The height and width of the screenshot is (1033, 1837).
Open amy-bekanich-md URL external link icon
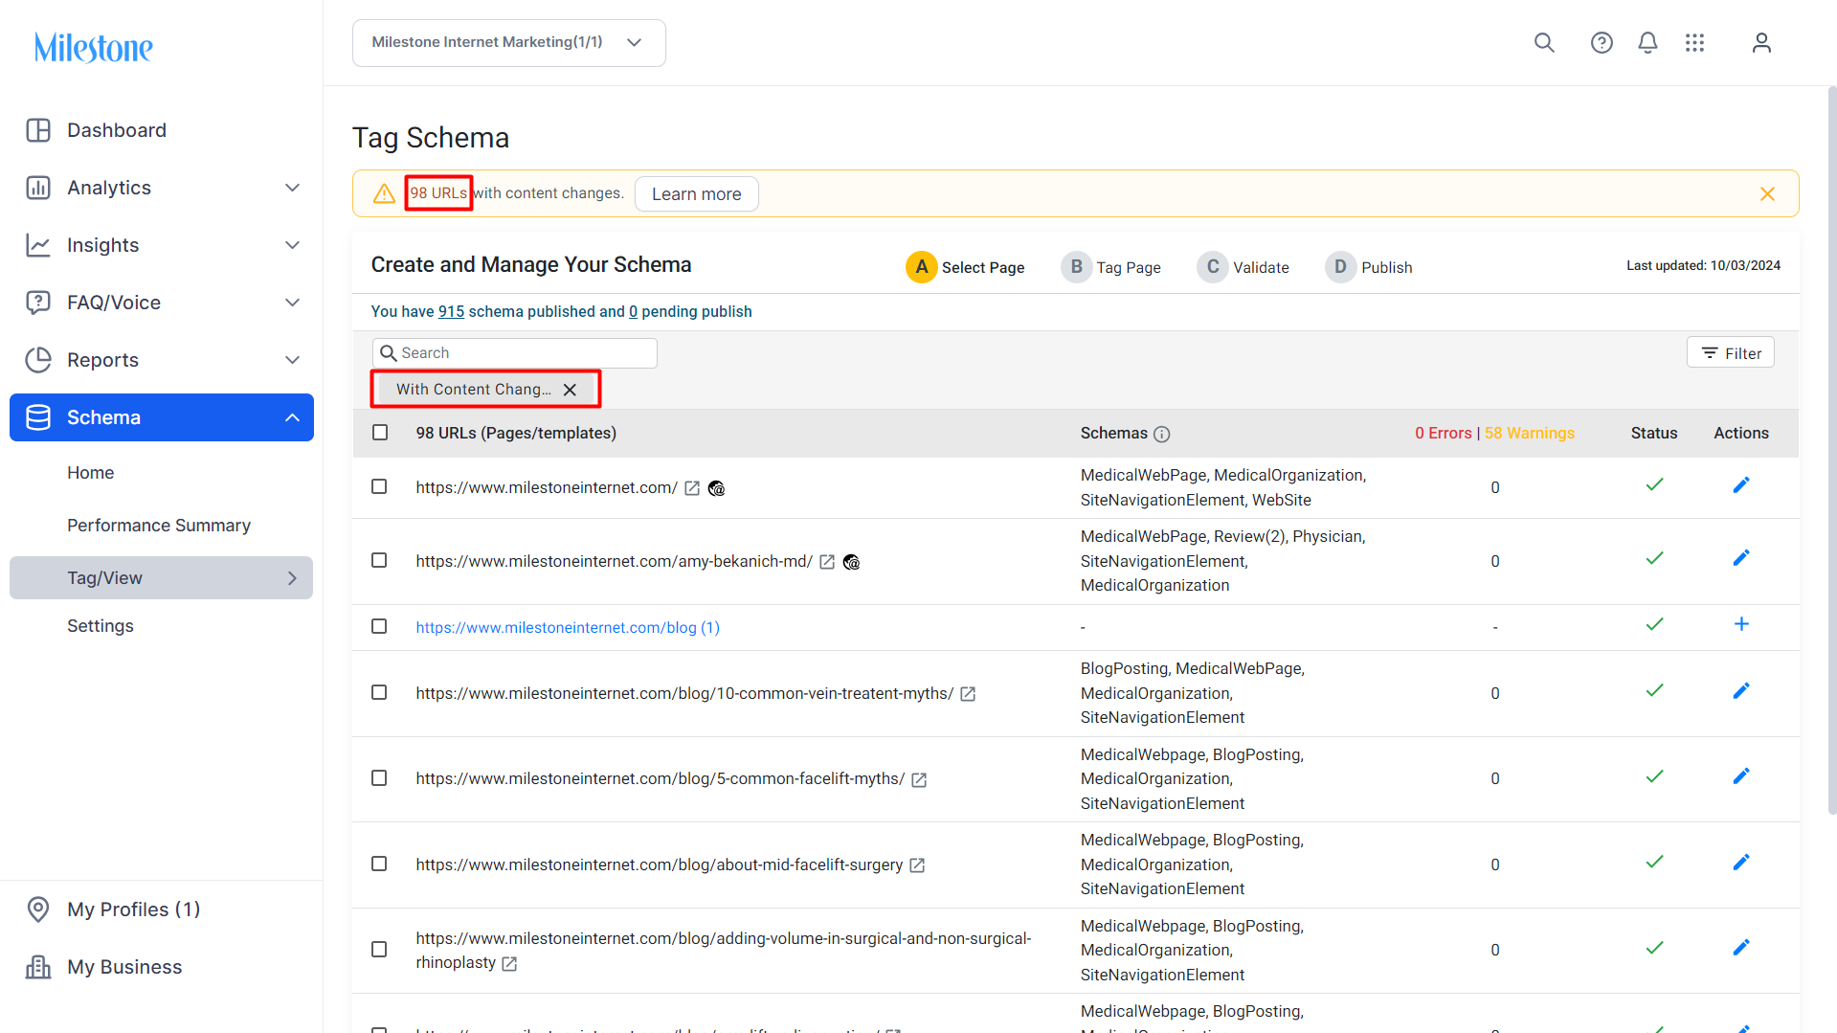click(827, 562)
